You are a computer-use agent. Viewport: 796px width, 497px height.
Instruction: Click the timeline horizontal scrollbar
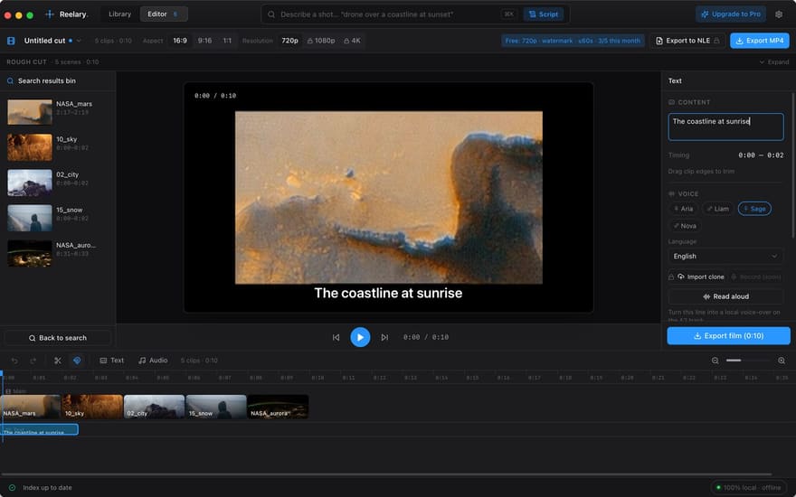coord(387,474)
